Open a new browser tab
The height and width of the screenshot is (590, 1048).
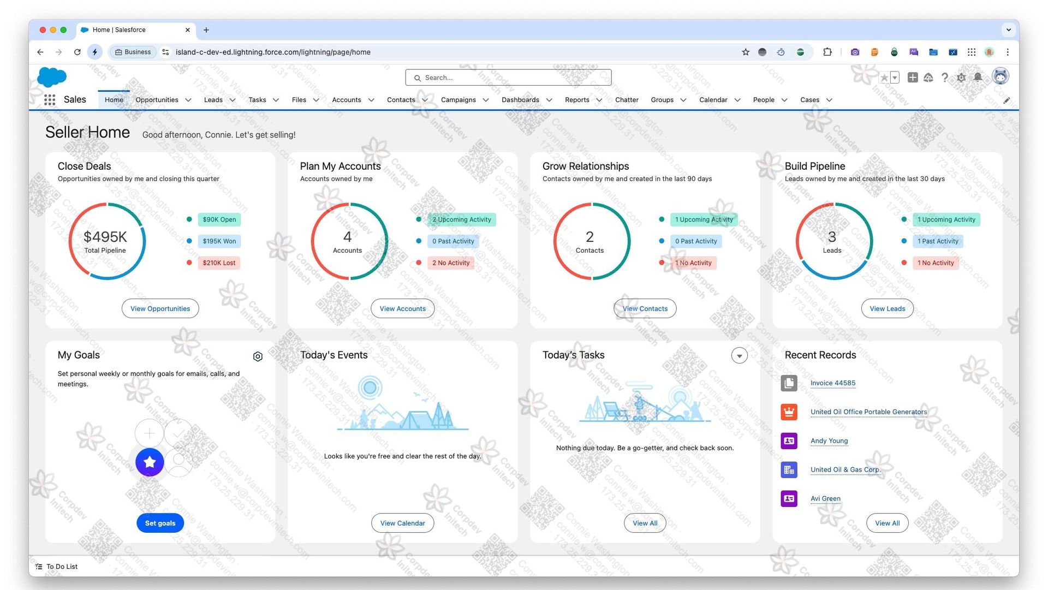click(206, 30)
